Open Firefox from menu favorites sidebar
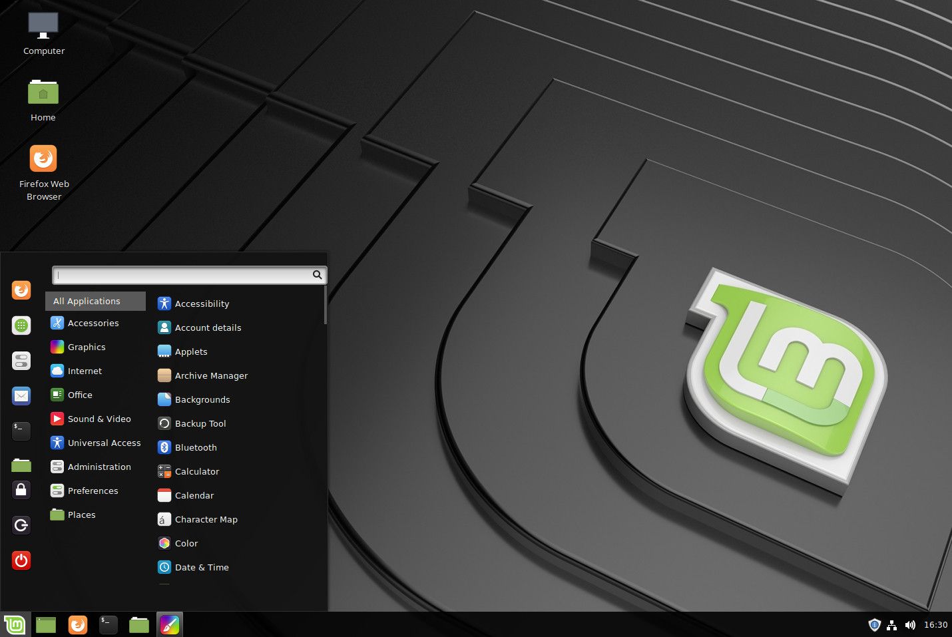The height and width of the screenshot is (637, 952). click(21, 290)
